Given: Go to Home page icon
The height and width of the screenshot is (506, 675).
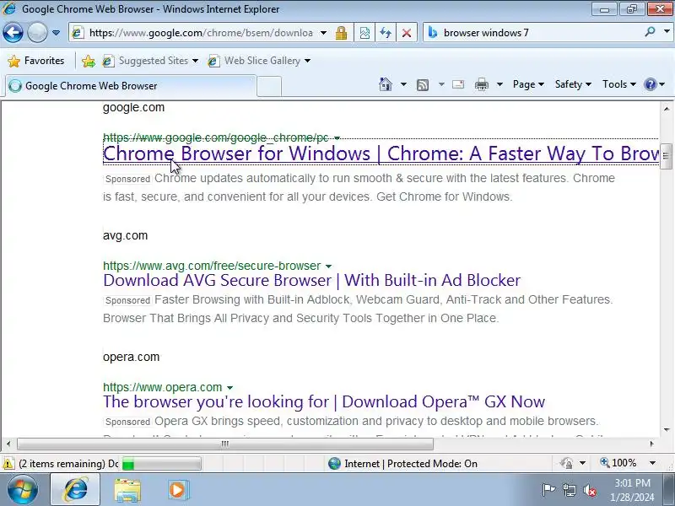Looking at the screenshot, I should tap(386, 84).
